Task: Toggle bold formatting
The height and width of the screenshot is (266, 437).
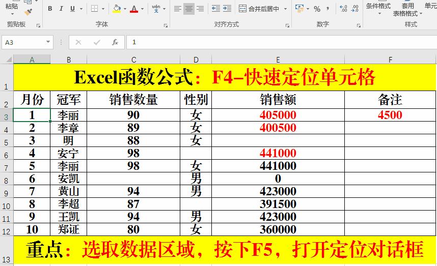Action: [x=50, y=9]
